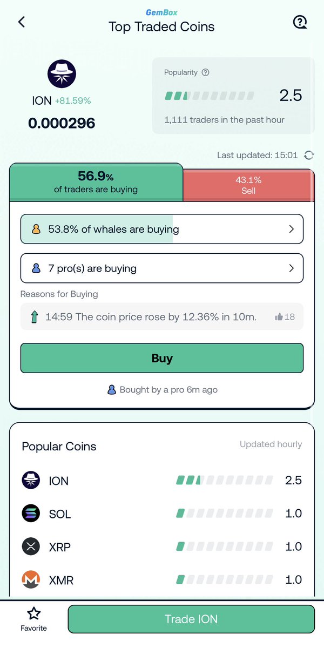This screenshot has width=324, height=648.
Task: Click the Popularity info question mark
Action: pyautogui.click(x=205, y=72)
